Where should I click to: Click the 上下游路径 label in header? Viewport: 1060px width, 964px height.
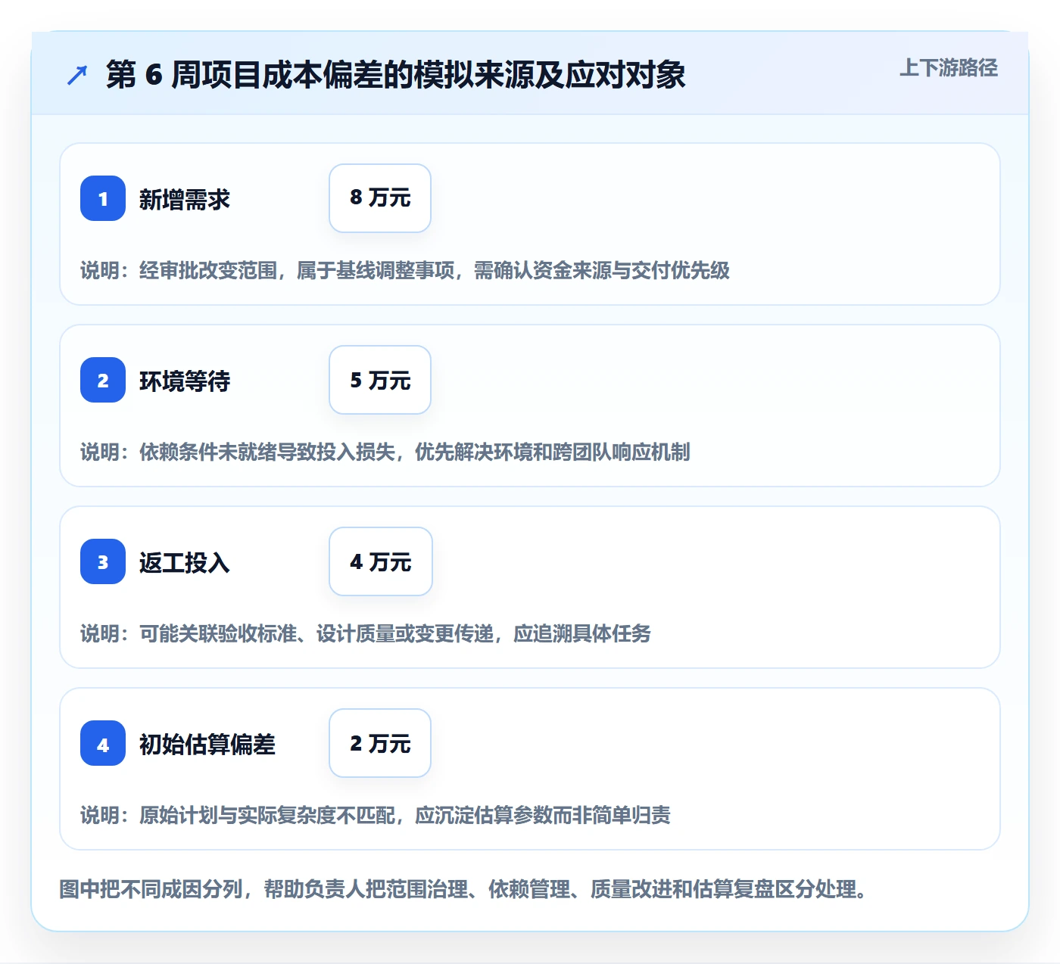[949, 68]
